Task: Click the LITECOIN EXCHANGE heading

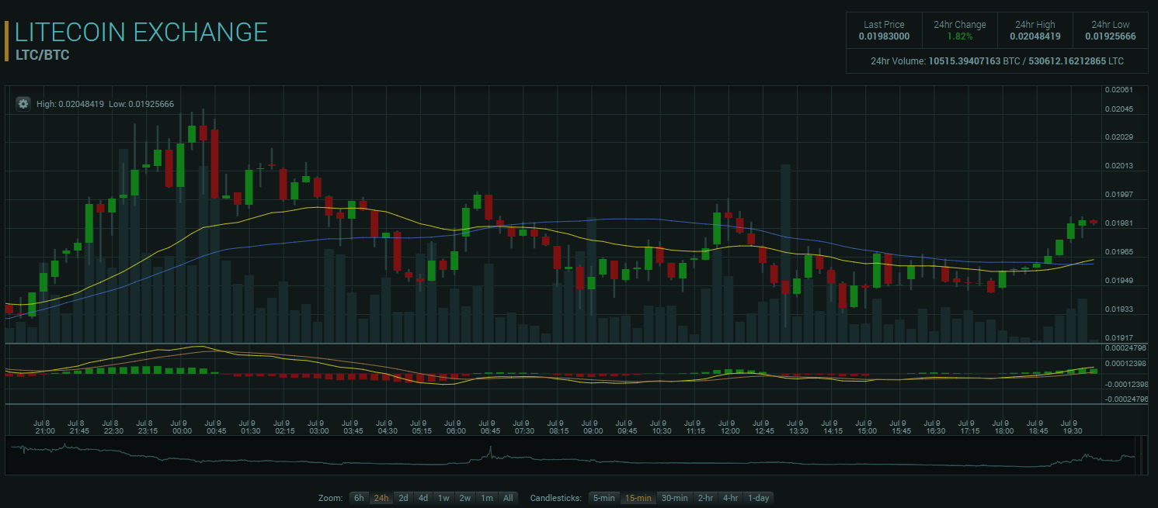Action: coord(141,32)
